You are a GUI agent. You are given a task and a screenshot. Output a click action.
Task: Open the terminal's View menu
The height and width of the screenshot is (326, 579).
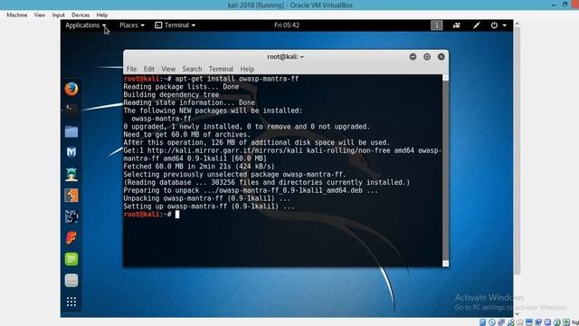168,69
